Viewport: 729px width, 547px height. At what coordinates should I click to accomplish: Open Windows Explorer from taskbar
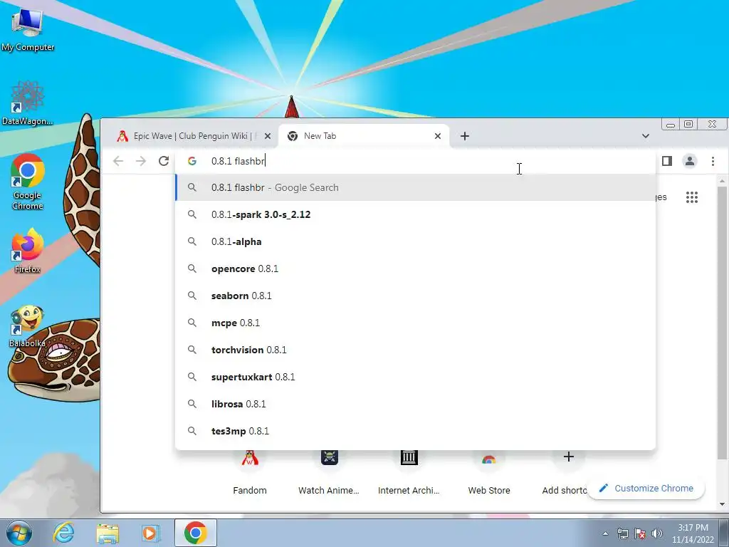(x=107, y=533)
